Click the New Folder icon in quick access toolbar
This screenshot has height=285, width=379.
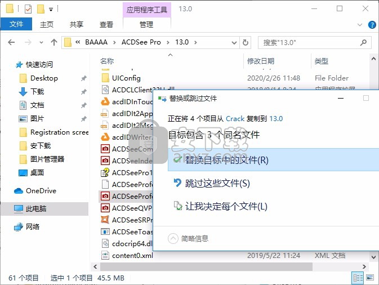pyautogui.click(x=41, y=9)
